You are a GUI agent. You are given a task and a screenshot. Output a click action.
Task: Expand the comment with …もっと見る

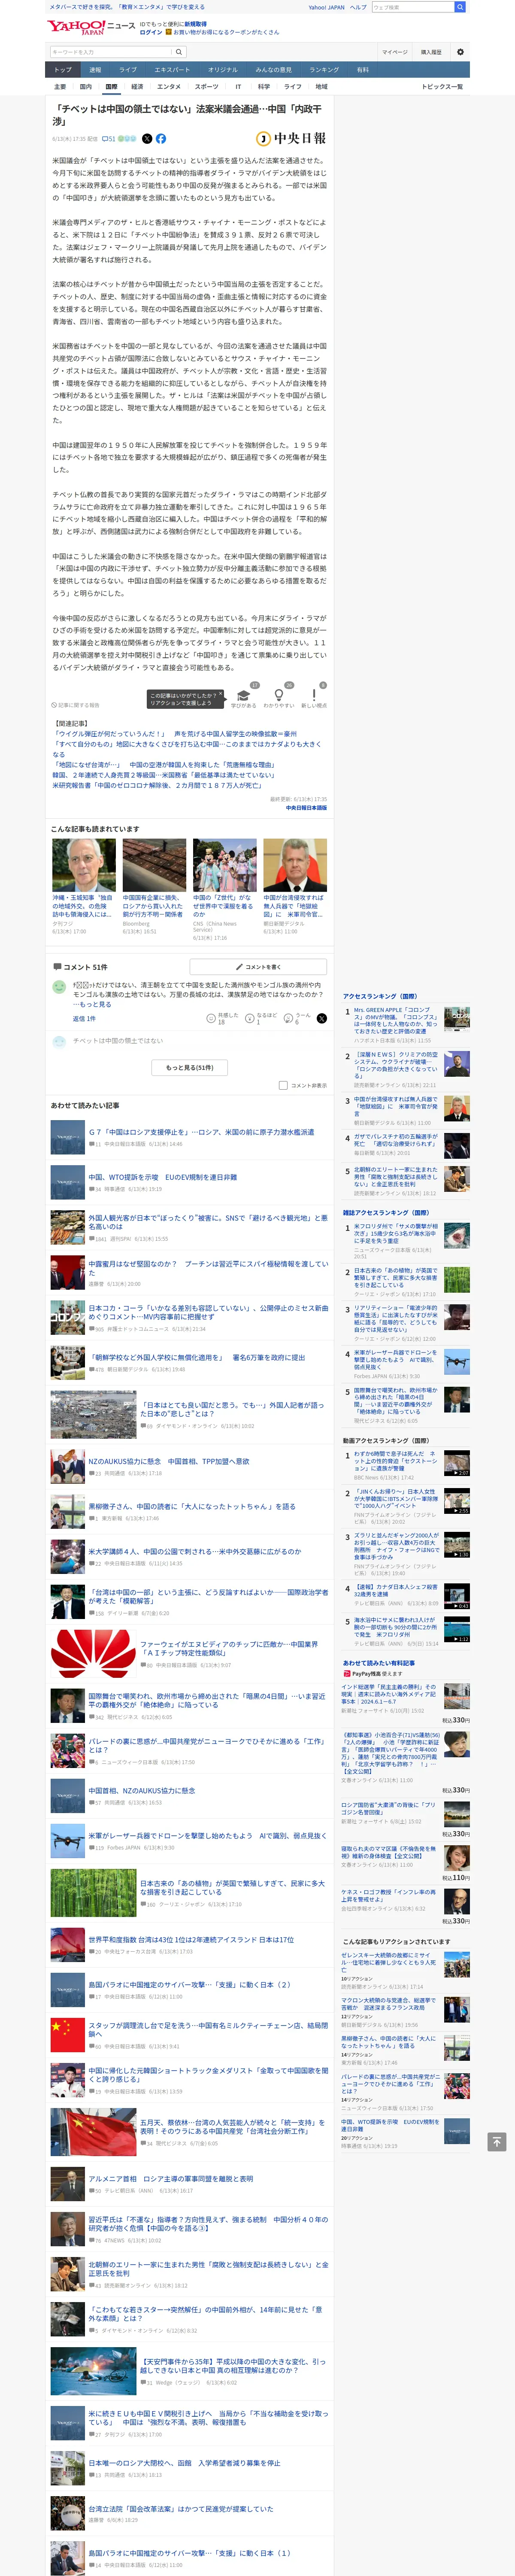coord(92,1004)
